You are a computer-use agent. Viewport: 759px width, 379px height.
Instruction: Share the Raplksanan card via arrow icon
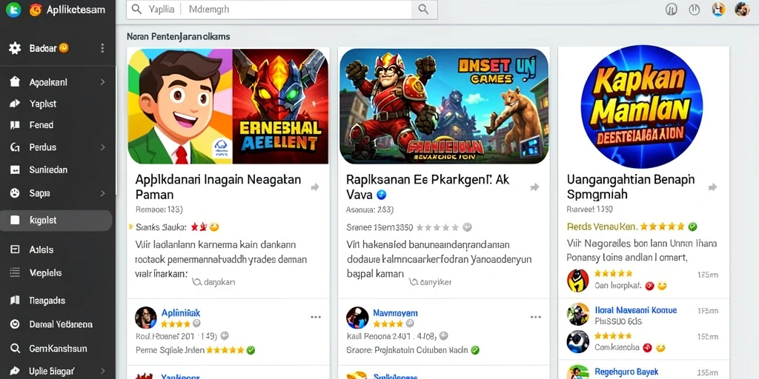[534, 187]
